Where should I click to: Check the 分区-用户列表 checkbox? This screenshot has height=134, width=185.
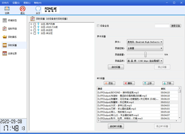pyautogui.click(x=35, y=24)
